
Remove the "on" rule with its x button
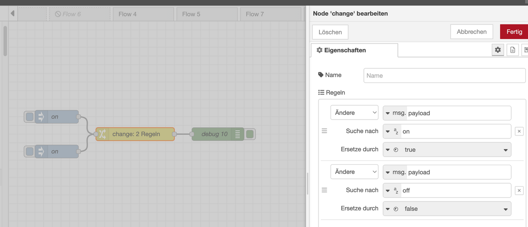pyautogui.click(x=519, y=131)
